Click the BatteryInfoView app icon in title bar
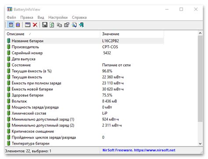 10,9
